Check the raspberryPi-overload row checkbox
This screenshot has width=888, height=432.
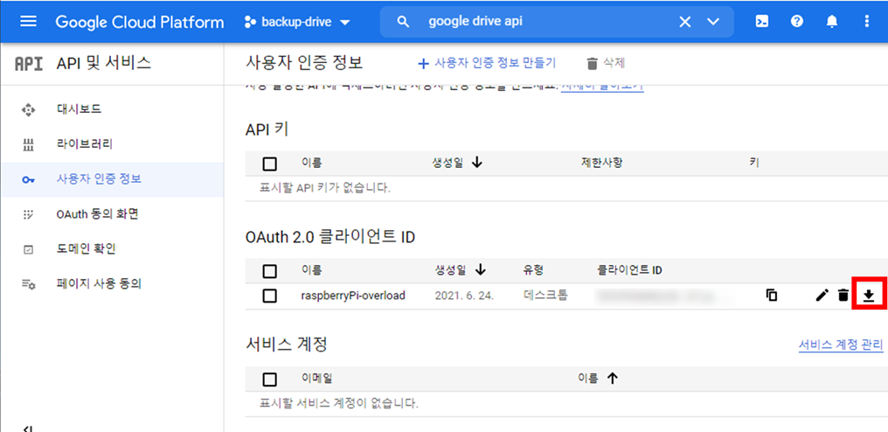point(270,296)
